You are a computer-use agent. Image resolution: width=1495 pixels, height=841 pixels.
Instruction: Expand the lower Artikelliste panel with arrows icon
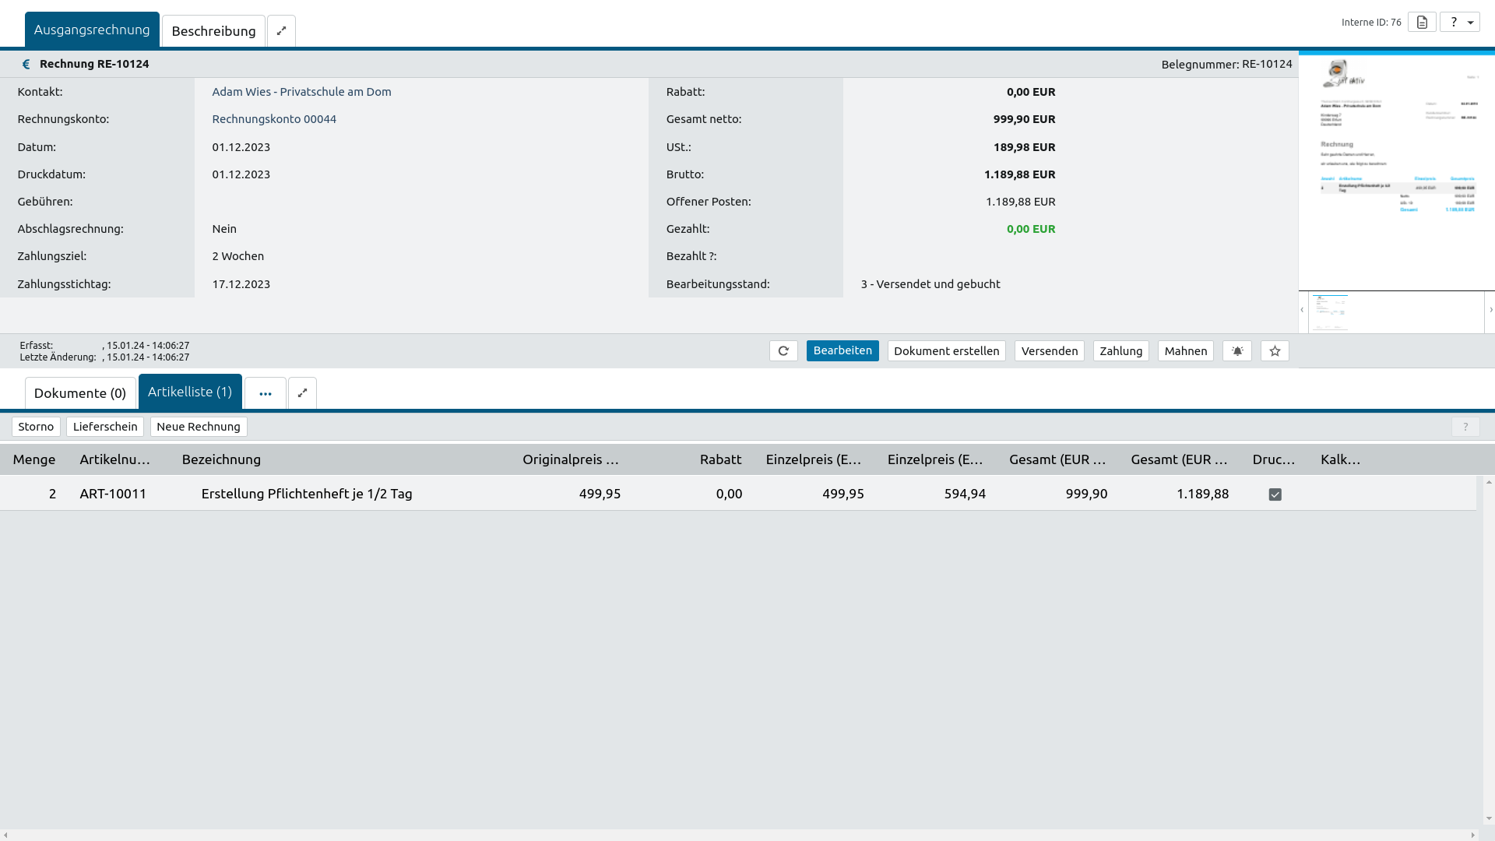click(x=302, y=393)
